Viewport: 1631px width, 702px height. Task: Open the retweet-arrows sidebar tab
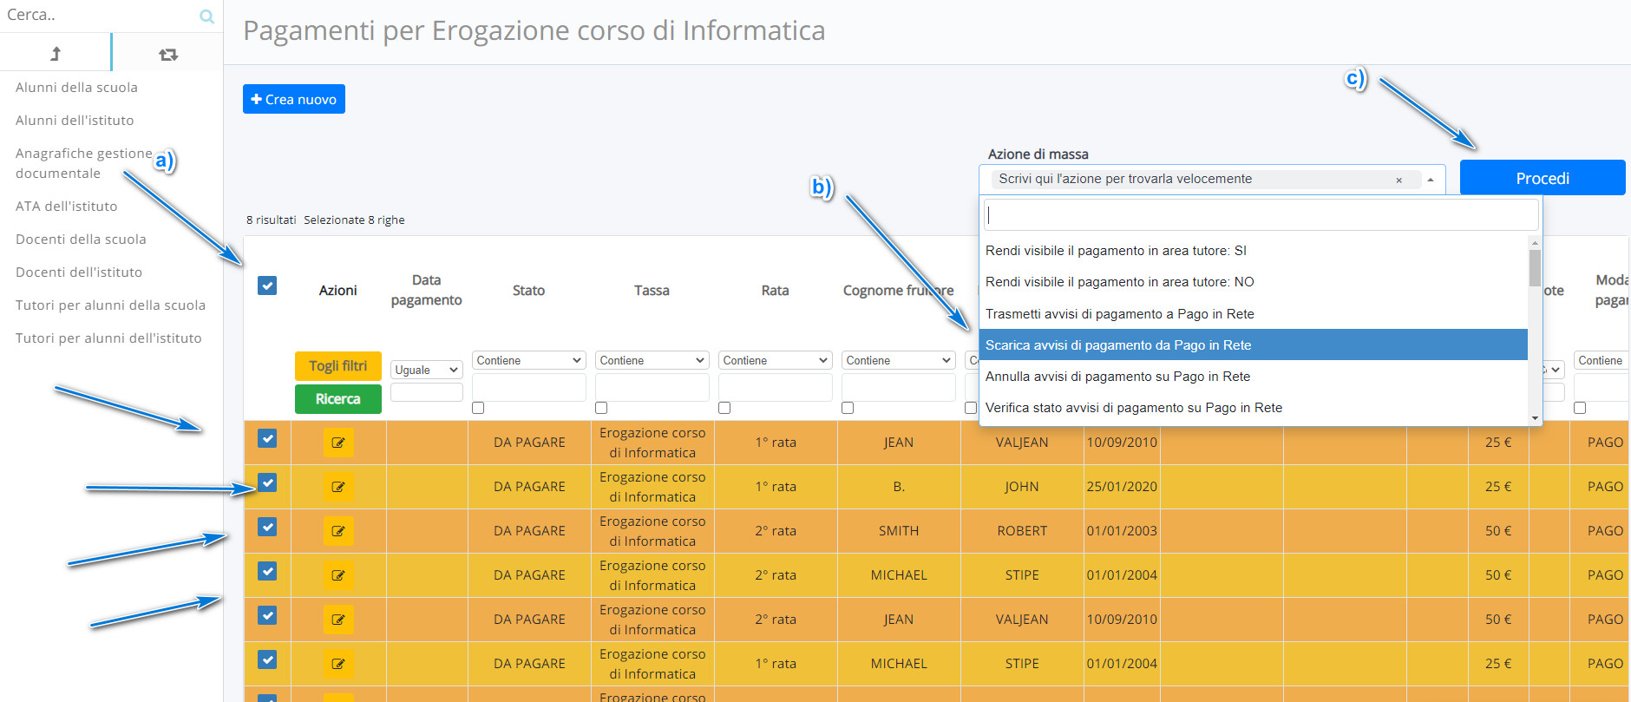168,55
